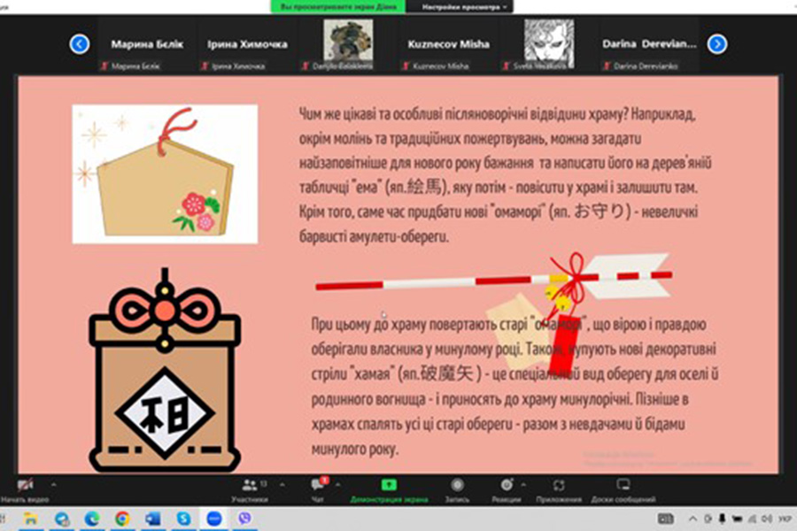Start video with the crossed-out camera icon
Screen dimensions: 797x531
click(25, 485)
